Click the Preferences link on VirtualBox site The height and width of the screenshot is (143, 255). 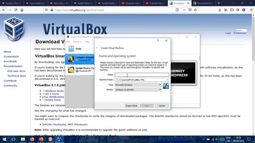pyautogui.click(x=240, y=33)
